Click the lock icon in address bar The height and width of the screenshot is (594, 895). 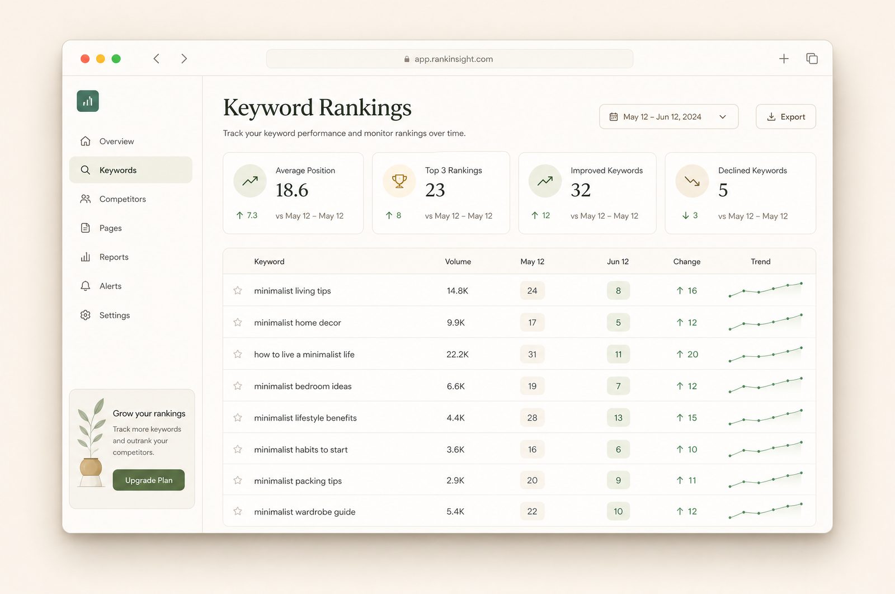(407, 59)
